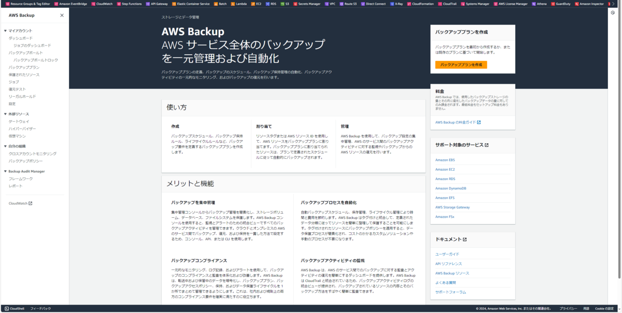This screenshot has height=313, width=622.
Task: Open the Athena service shortcut
Action: pyautogui.click(x=540, y=4)
